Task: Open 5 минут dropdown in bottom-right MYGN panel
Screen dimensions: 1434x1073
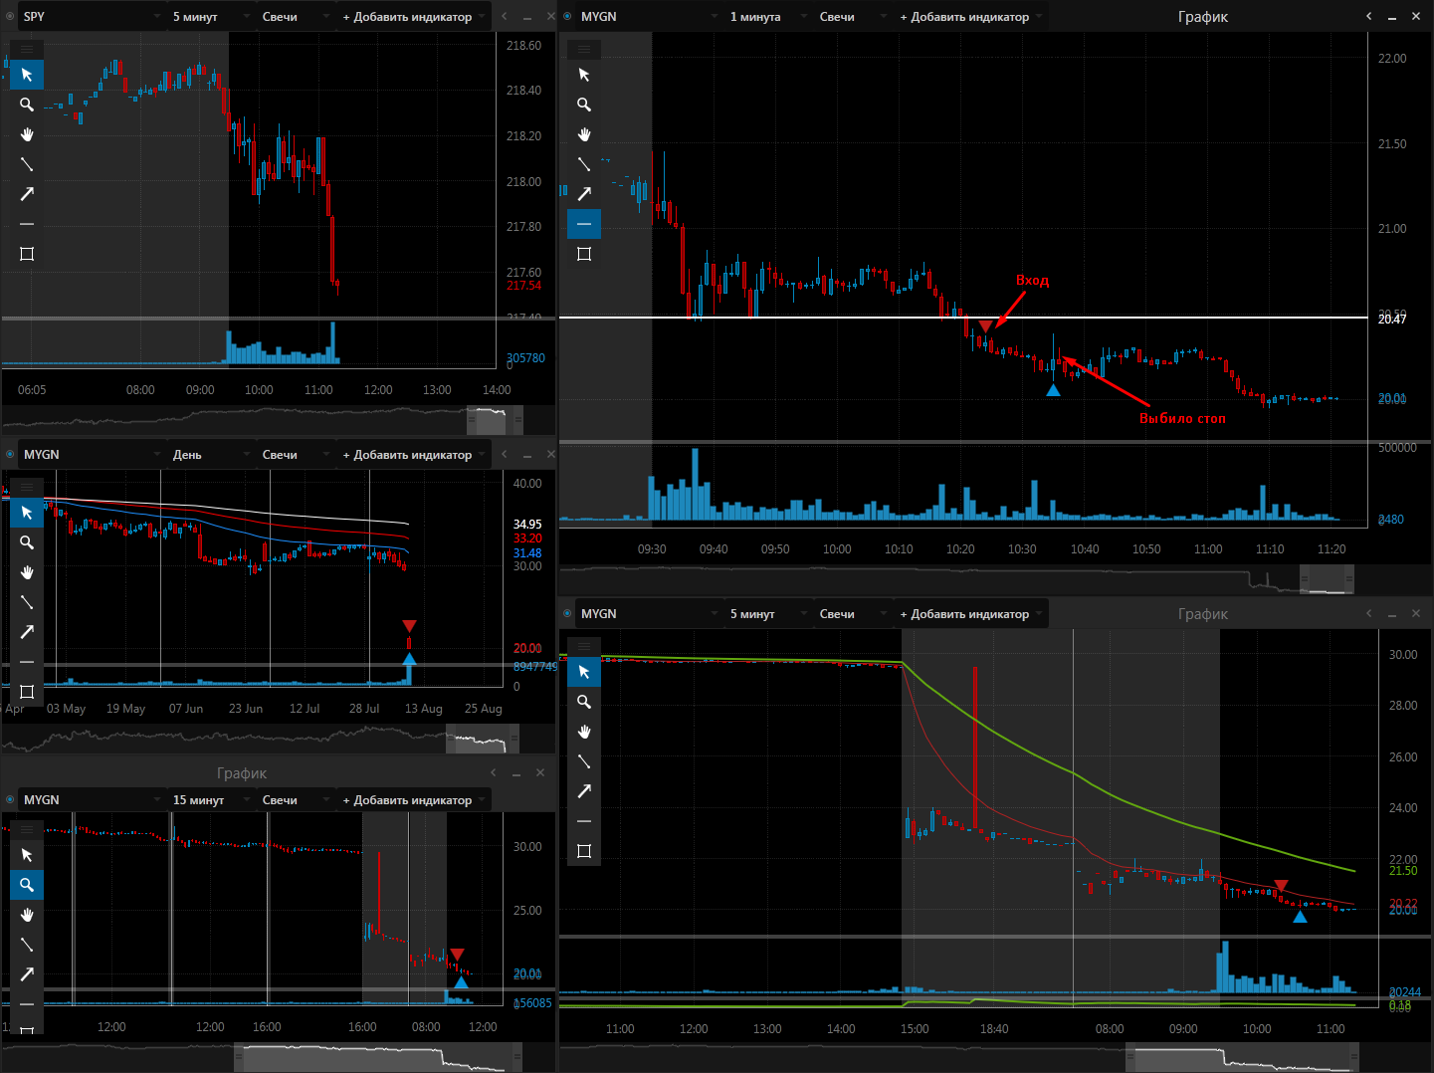Action: coord(768,613)
